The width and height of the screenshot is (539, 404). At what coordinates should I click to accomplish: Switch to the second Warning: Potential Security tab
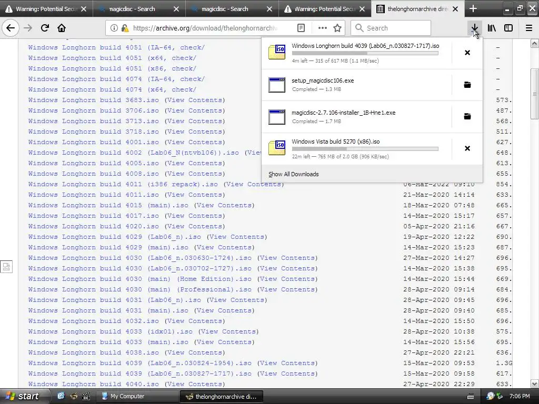(x=325, y=9)
